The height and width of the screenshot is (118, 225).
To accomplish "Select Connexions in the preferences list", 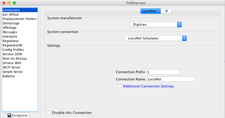I will pyautogui.click(x=11, y=10).
